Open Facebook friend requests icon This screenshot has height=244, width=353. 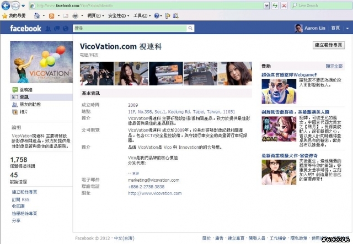(48, 28)
